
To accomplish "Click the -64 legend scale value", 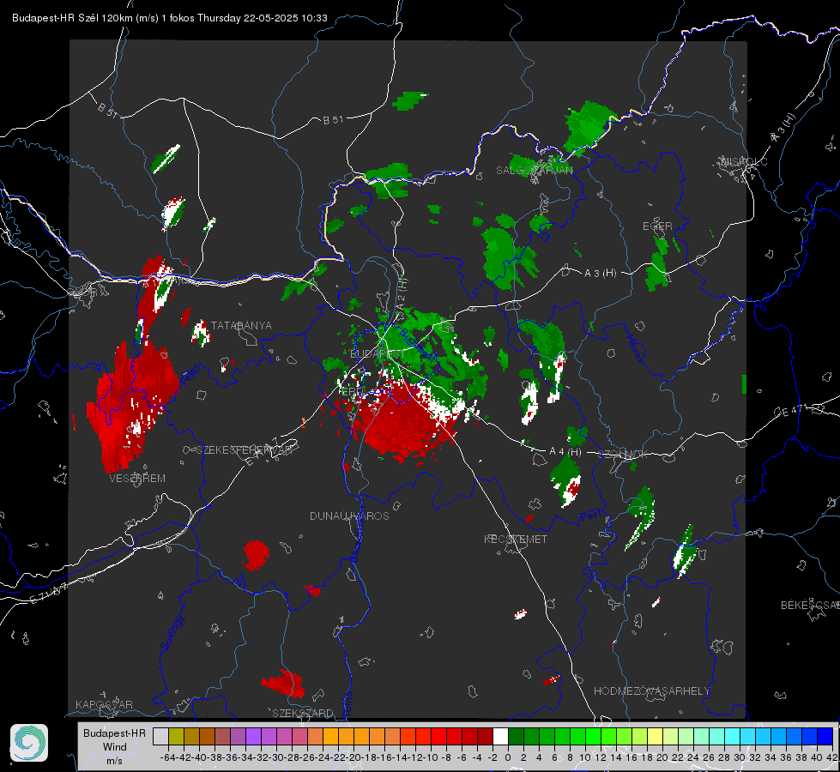I will 168,757.
